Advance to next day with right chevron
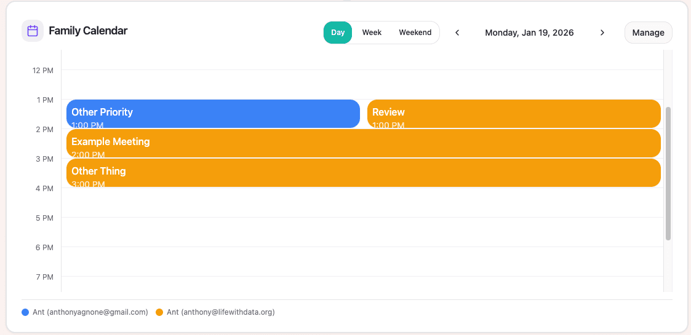The image size is (691, 335). pos(602,33)
